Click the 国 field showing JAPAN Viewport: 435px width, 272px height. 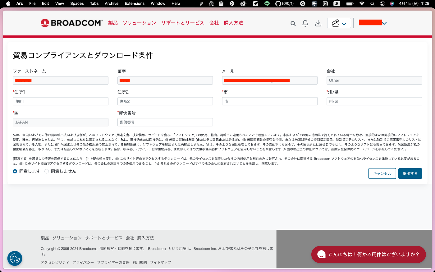61,122
